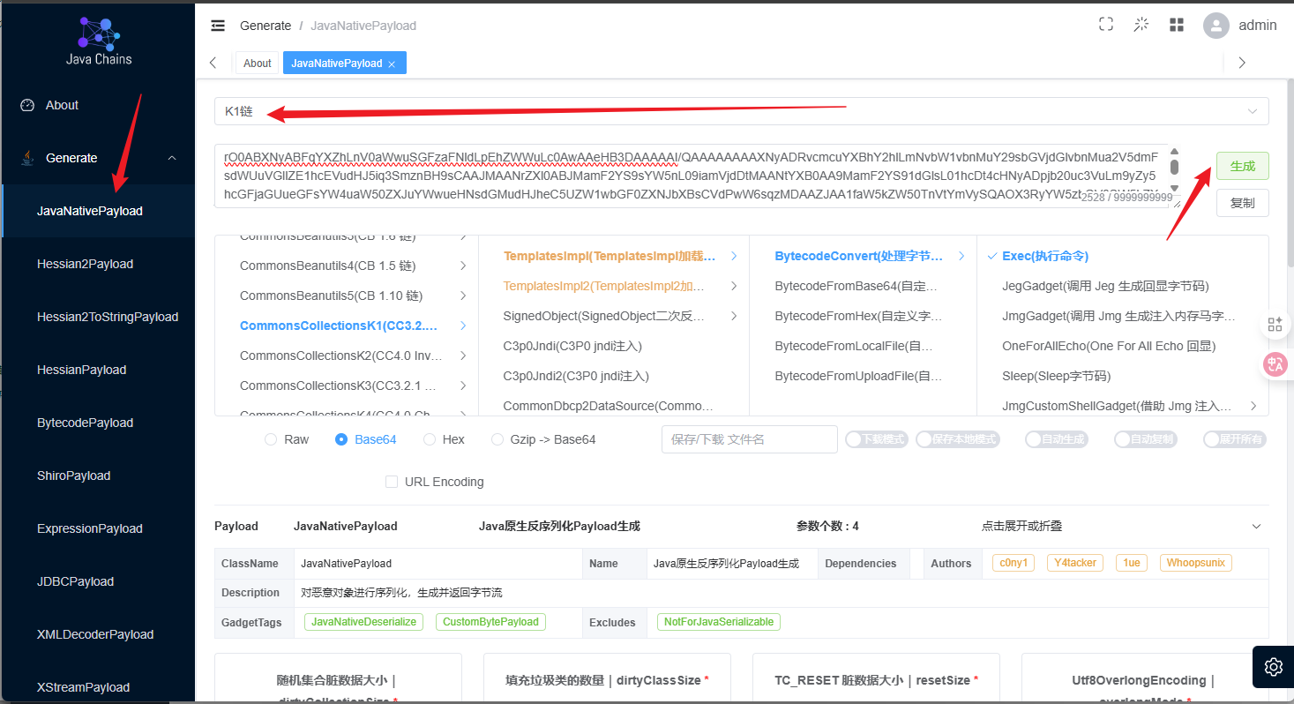This screenshot has width=1294, height=704.
Task: Open the K1链 chain dropdown
Action: (x=741, y=111)
